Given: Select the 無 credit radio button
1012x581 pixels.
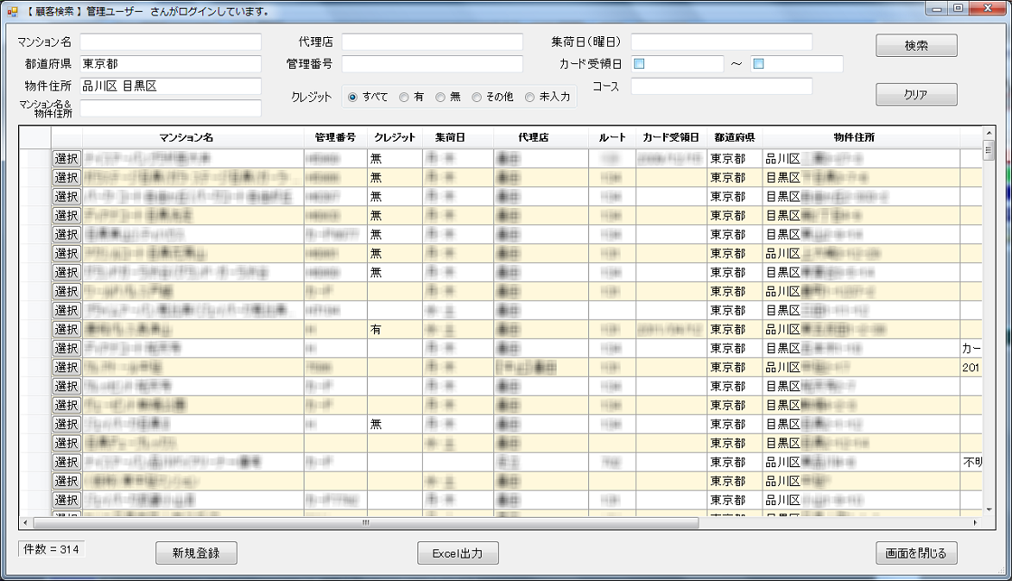Looking at the screenshot, I should coord(441,97).
